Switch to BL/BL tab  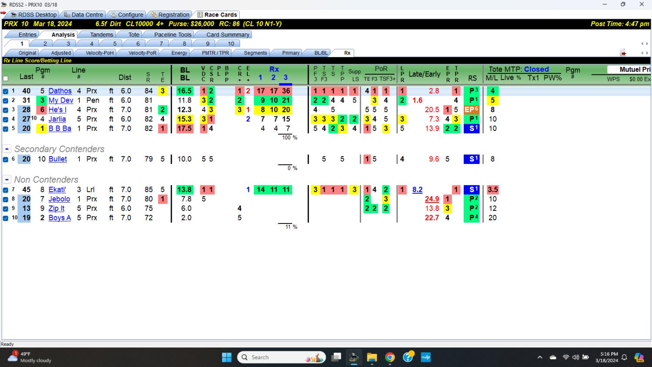tap(321, 53)
